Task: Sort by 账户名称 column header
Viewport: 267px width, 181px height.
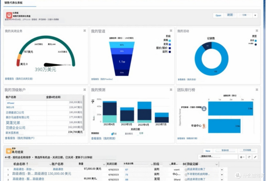Action: coord(57,164)
